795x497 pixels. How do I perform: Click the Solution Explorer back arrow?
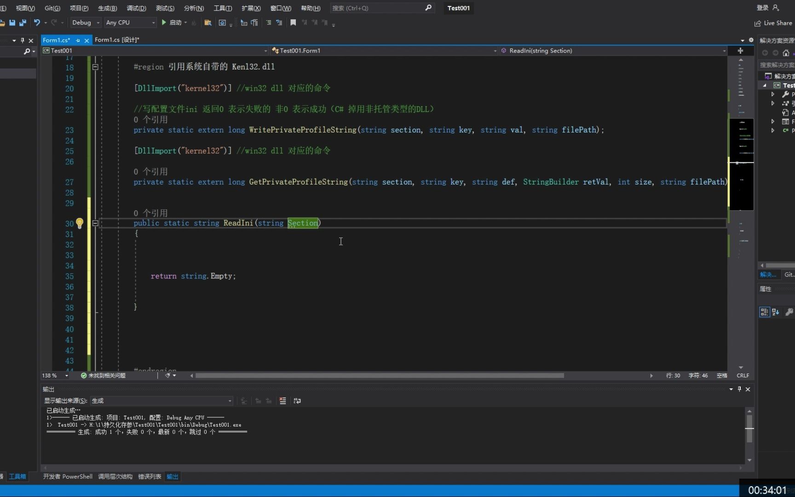coord(765,53)
